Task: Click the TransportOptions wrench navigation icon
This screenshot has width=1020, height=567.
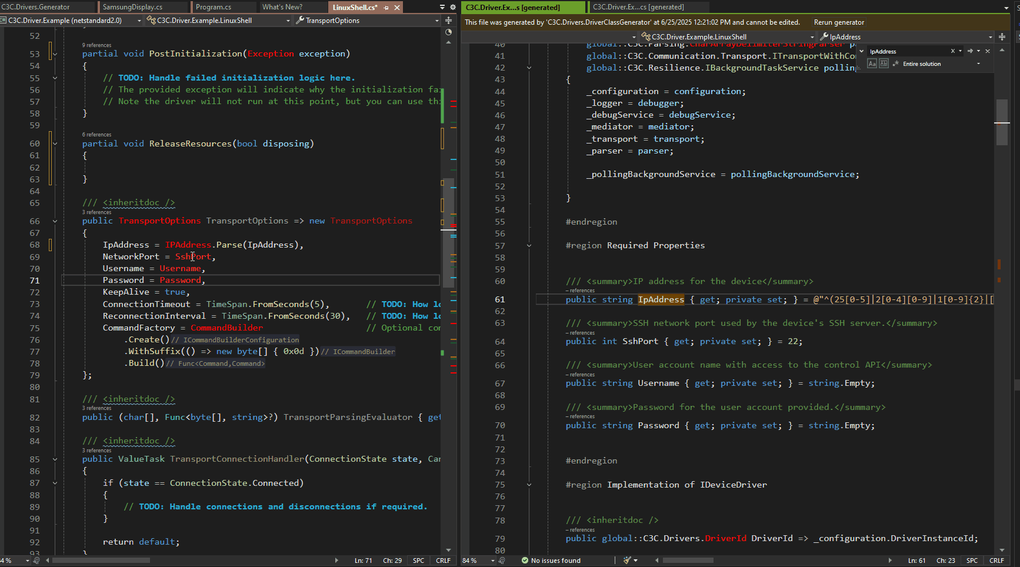Action: coord(300,19)
